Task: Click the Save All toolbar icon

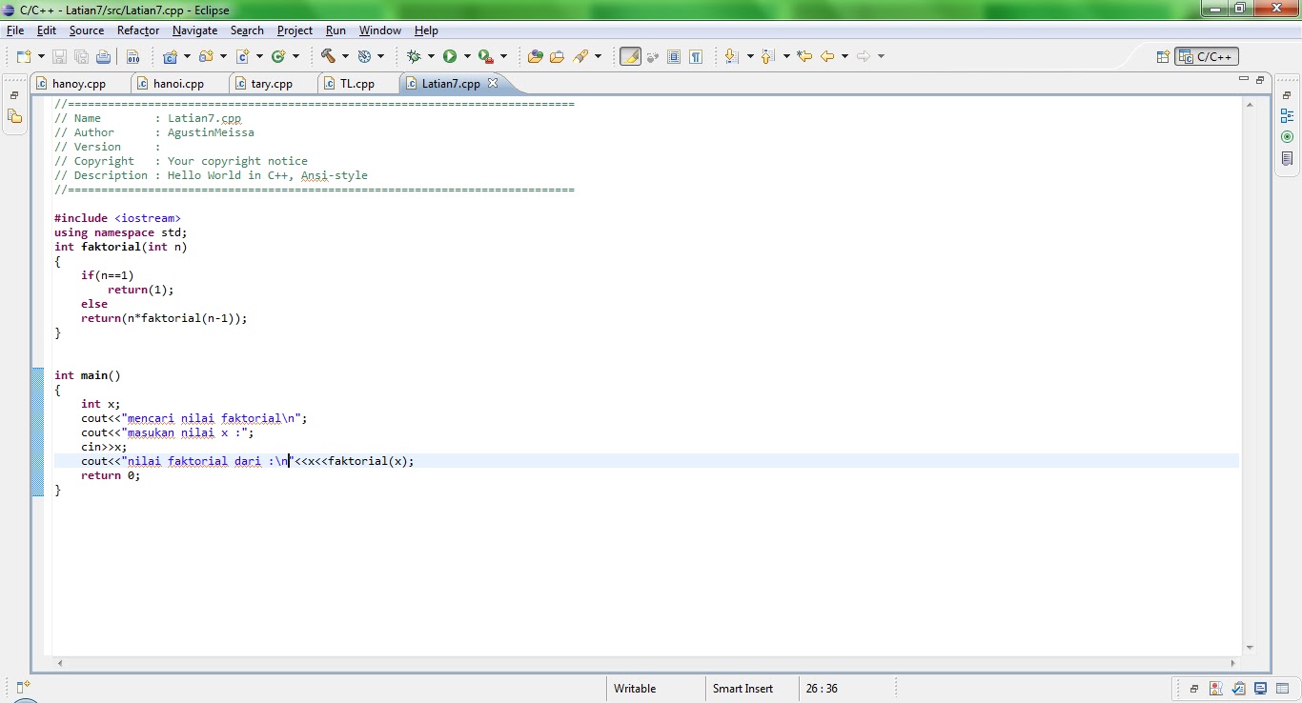Action: [x=81, y=57]
